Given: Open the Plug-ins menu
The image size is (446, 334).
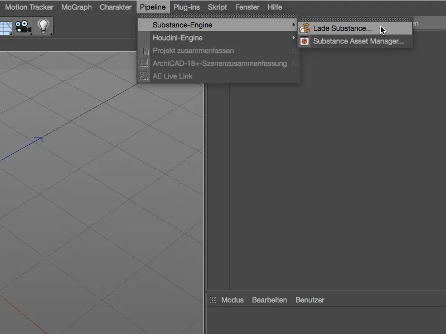Looking at the screenshot, I should point(187,7).
